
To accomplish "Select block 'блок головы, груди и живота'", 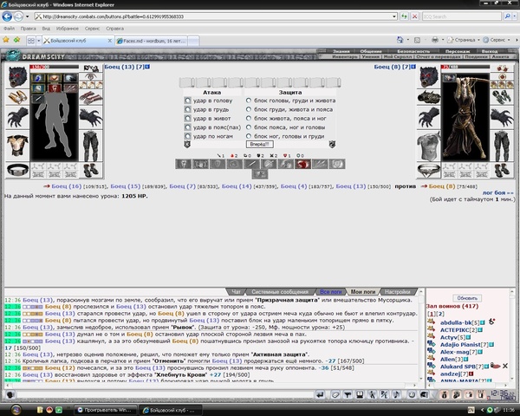I will pos(249,100).
